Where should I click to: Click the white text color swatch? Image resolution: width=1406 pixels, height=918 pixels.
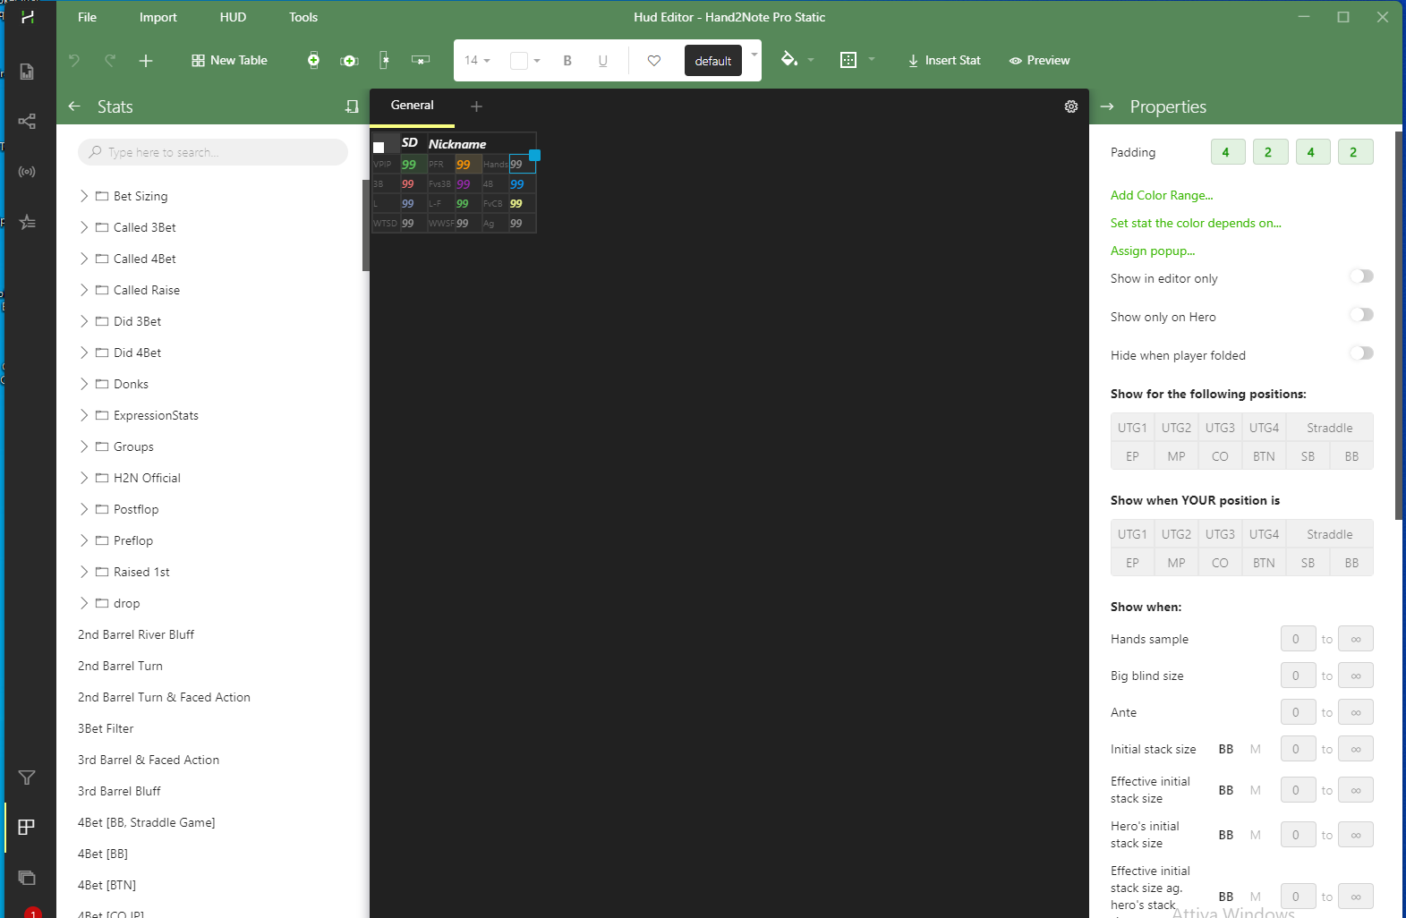[519, 61]
